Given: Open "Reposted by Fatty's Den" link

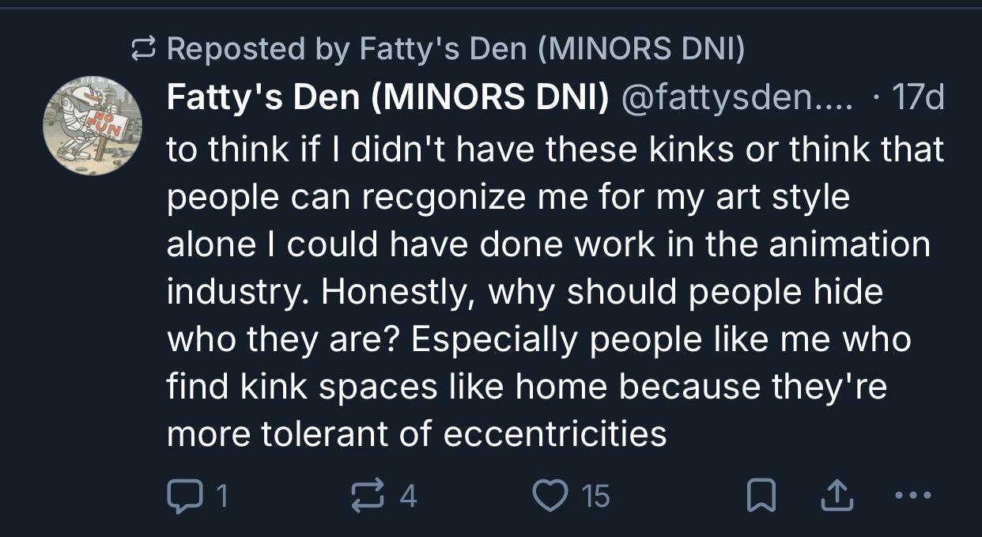Looking at the screenshot, I should 455,51.
